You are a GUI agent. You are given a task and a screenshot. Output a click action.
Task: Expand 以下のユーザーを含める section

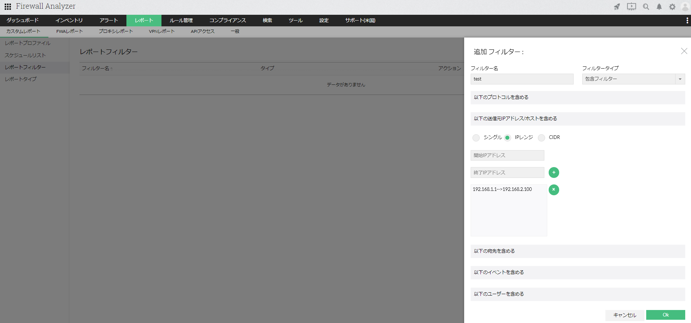click(x=578, y=294)
